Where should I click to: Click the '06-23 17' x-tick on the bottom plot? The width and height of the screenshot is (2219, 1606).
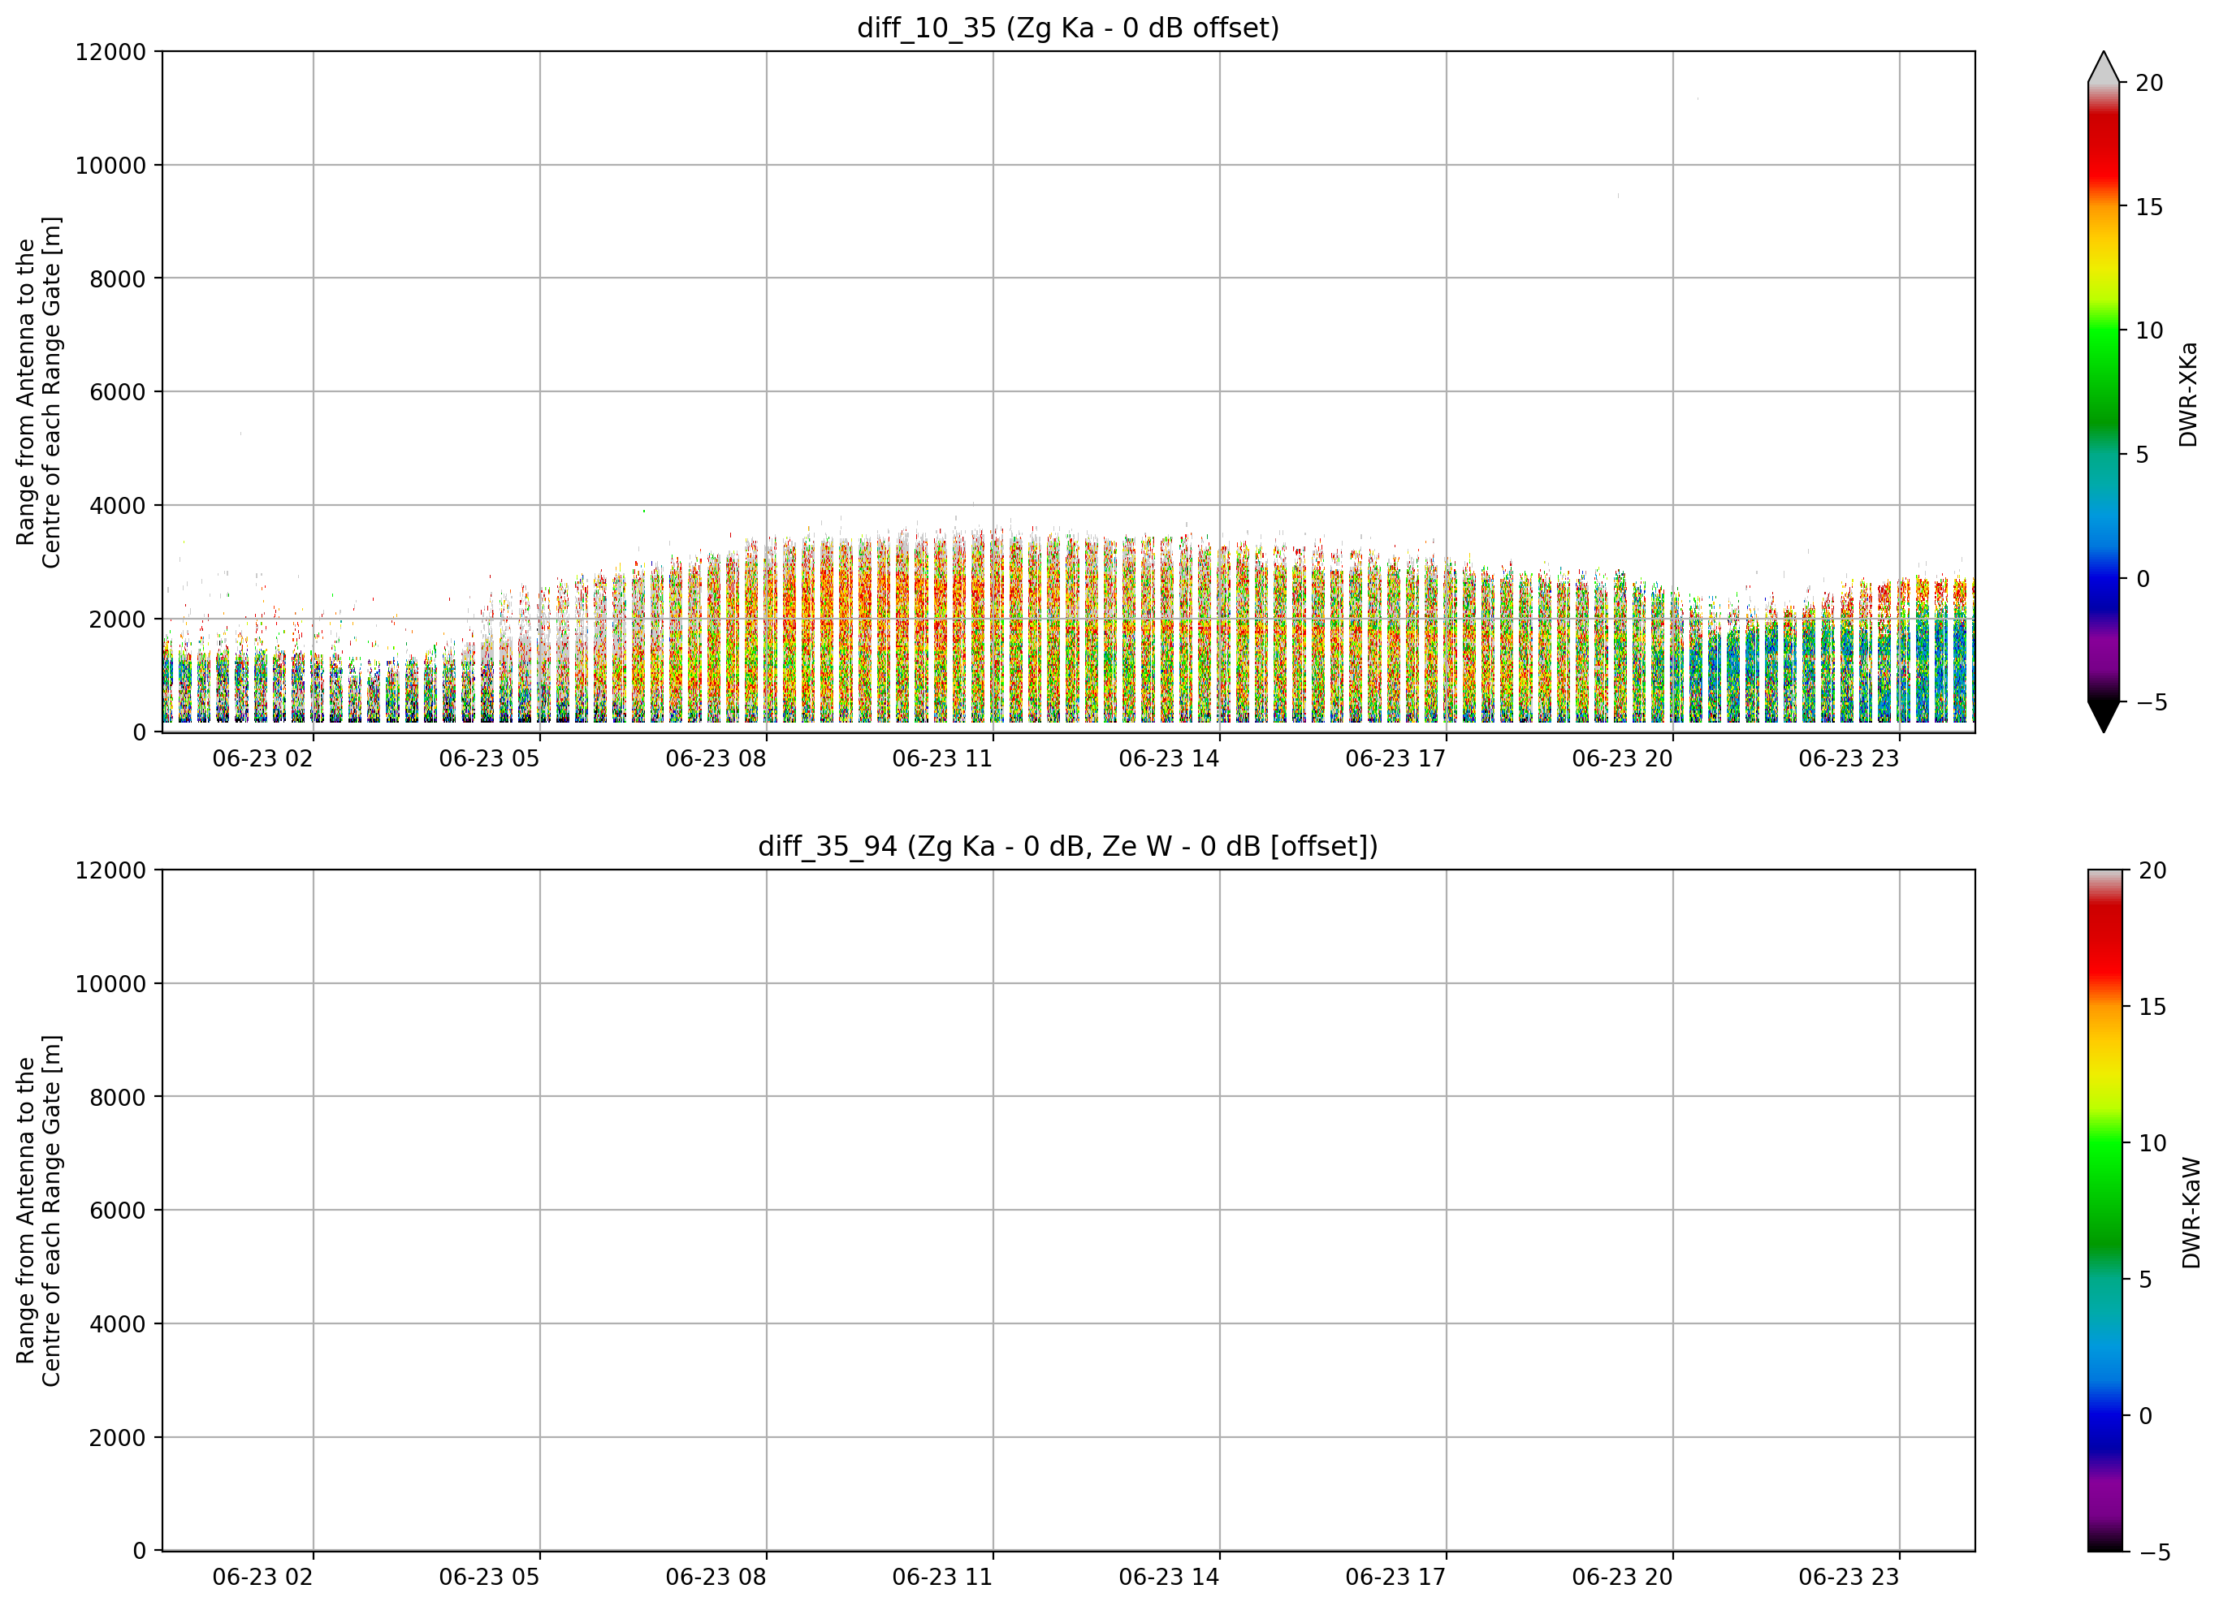pos(1395,1578)
